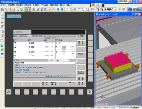Click the > next softkey arrow button
Screen dimensions: 142x109
point(89,92)
